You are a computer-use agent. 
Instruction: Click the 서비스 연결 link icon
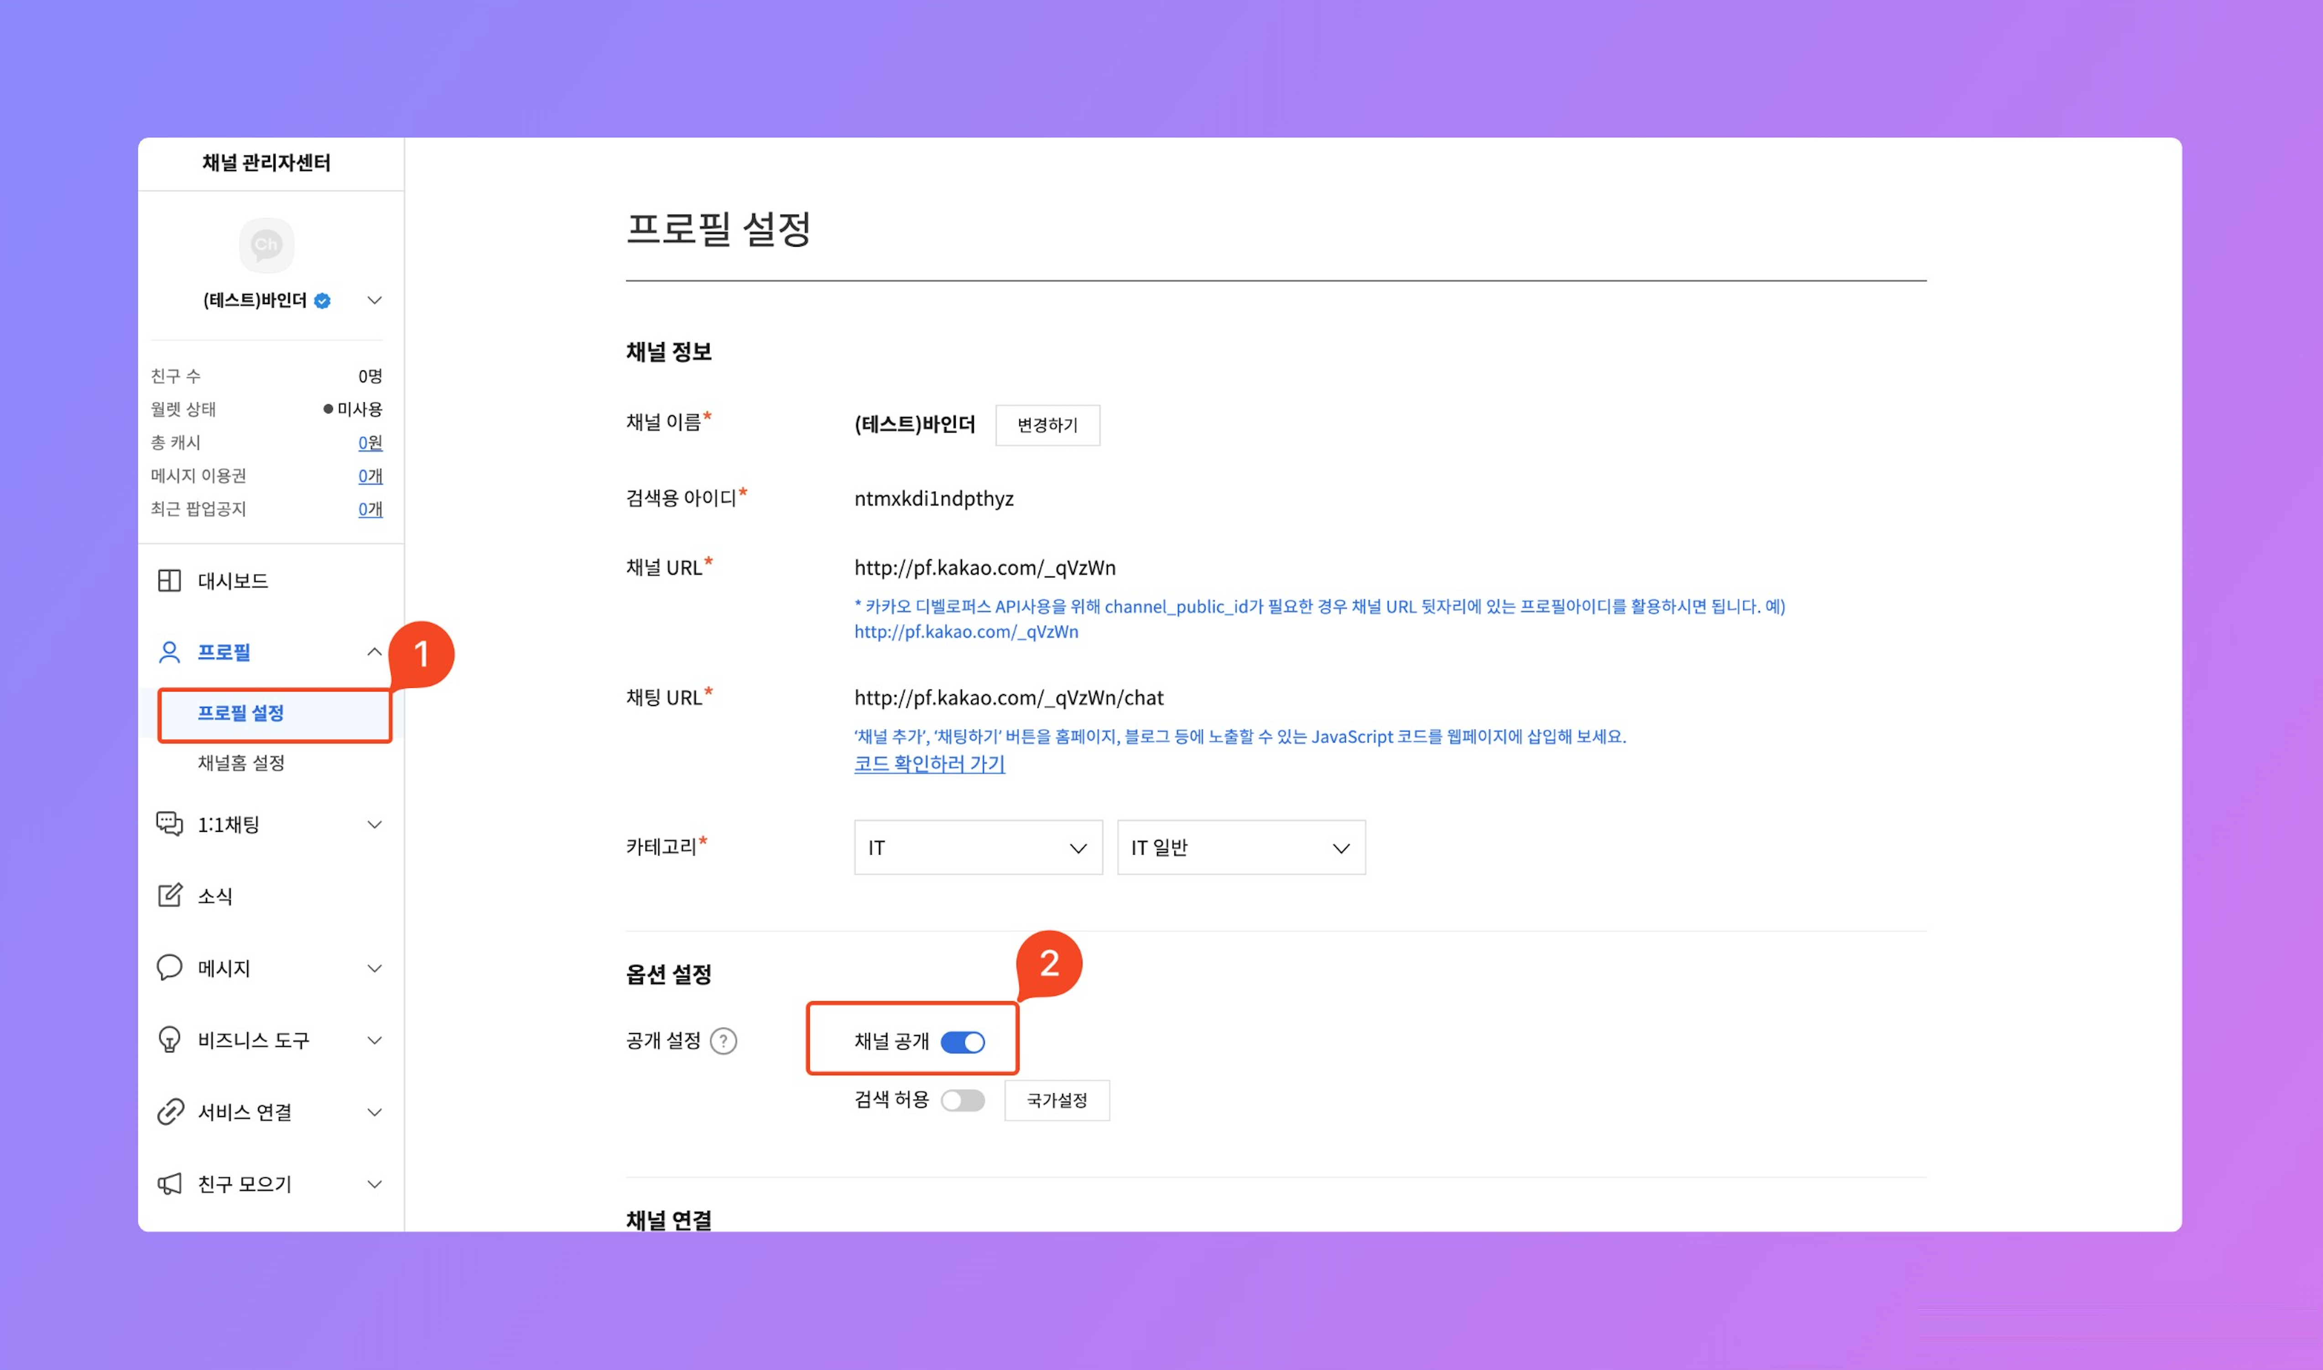pos(169,1111)
